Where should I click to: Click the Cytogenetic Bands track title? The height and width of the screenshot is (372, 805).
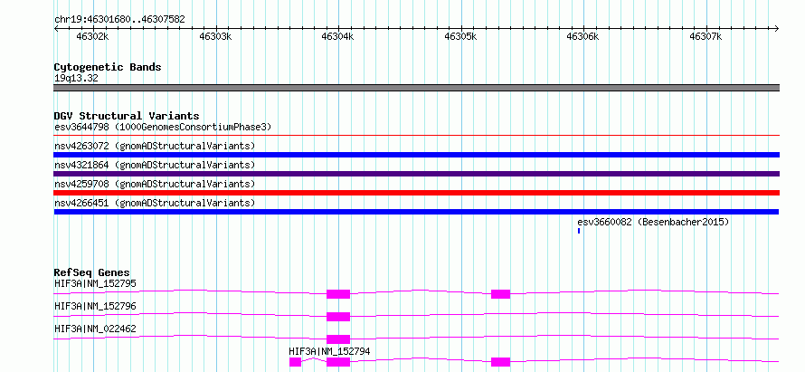pos(108,67)
